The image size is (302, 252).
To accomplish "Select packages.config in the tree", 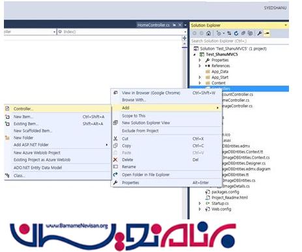I will [222, 192].
